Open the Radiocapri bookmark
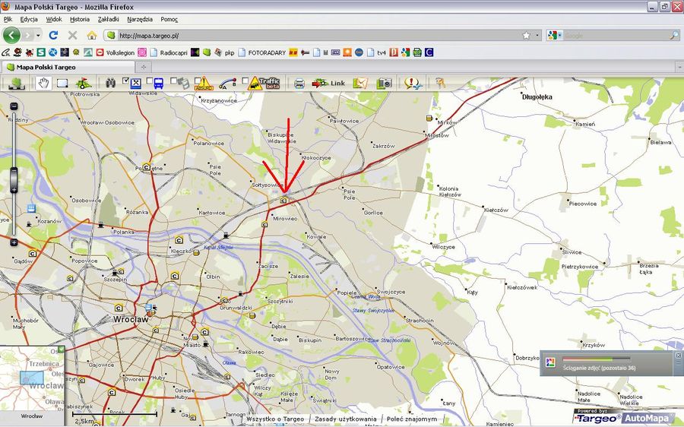This screenshot has width=684, height=427. (x=169, y=52)
